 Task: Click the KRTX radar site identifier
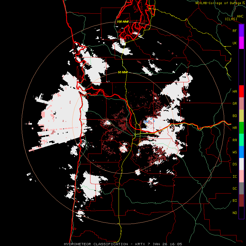click(141, 244)
